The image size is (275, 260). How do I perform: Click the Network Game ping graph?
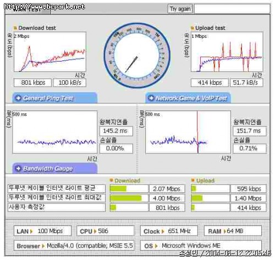click(188, 132)
